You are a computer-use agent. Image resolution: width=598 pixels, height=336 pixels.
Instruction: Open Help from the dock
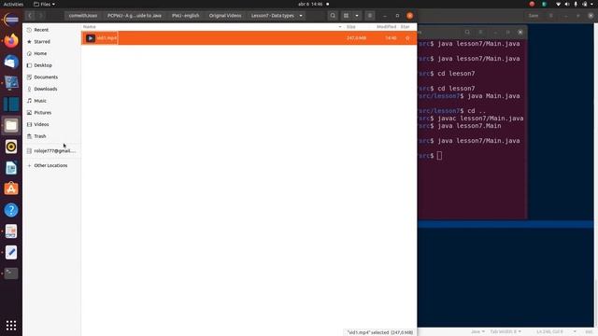click(x=11, y=210)
